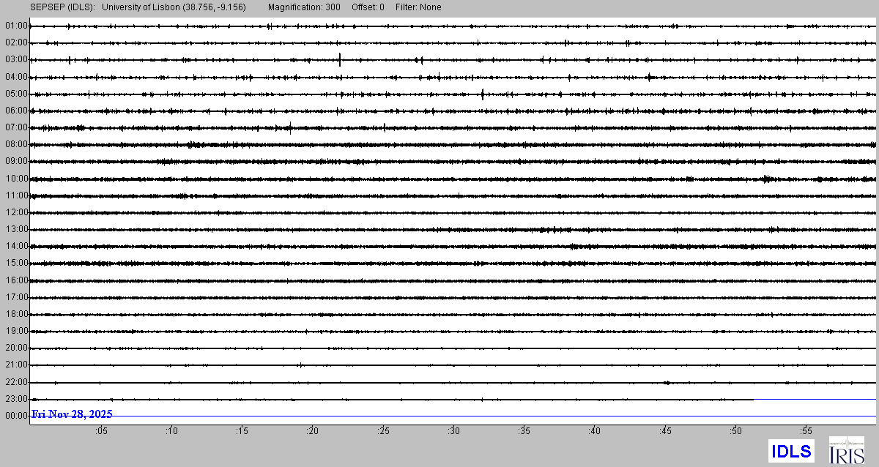This screenshot has height=467, width=879.
Task: Click the :05 minute axis tick label
Action: pyautogui.click(x=100, y=431)
